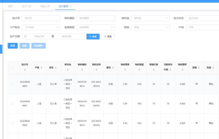Sort table by 玻璃片数 column
The width and height of the screenshot is (219, 139).
154,70
